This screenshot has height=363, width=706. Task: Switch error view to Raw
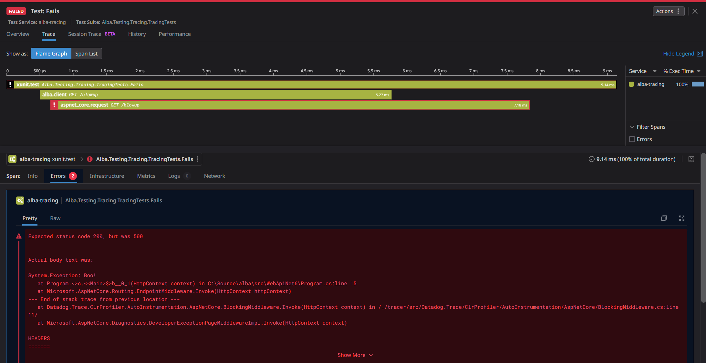coord(55,218)
